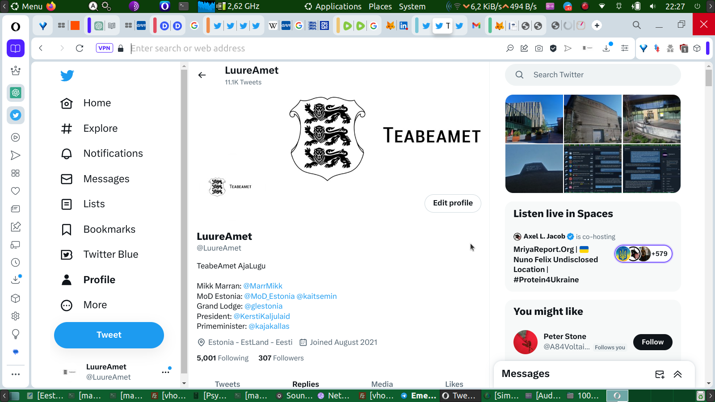Open the Twitter bird logo home link
This screenshot has width=715, height=402.
pyautogui.click(x=67, y=75)
